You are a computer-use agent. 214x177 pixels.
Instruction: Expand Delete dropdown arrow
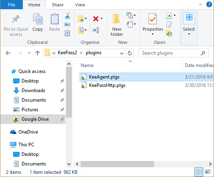click(x=102, y=18)
